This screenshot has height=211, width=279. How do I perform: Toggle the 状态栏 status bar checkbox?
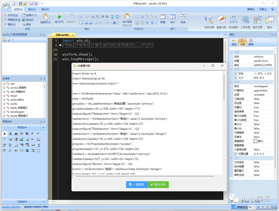pos(6,15)
